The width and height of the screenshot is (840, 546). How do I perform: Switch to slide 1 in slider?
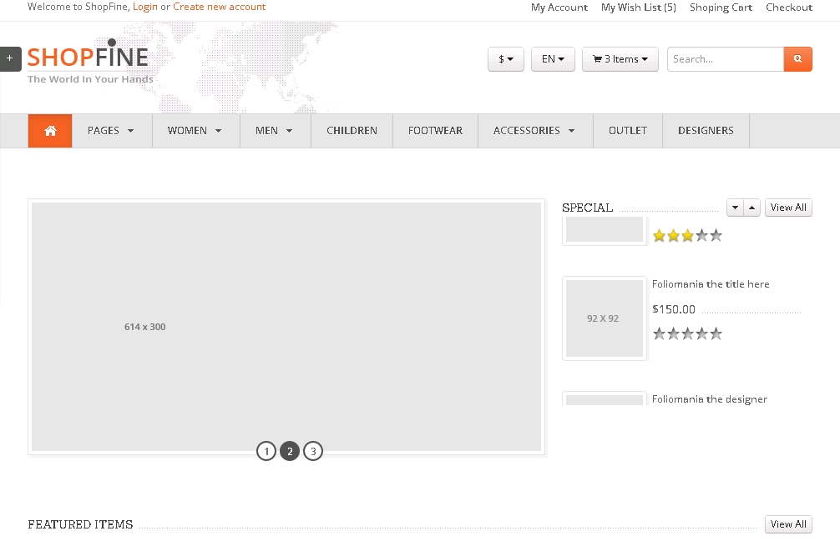(x=266, y=452)
